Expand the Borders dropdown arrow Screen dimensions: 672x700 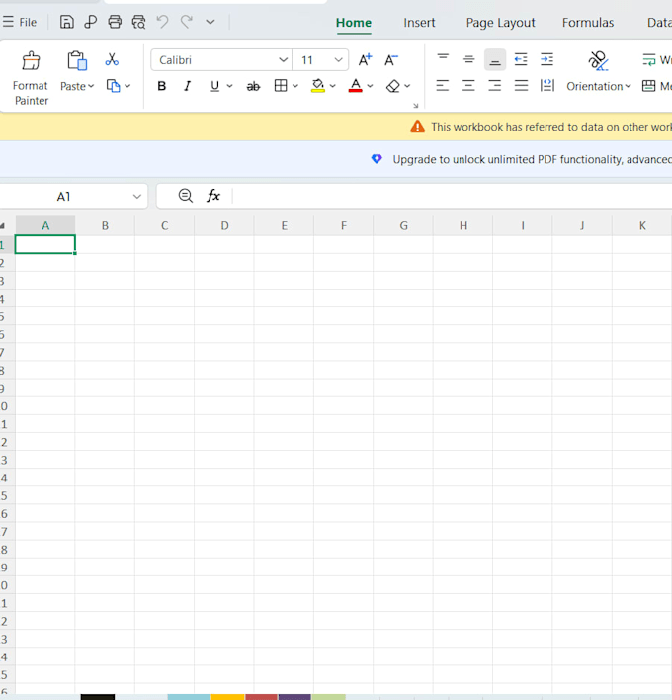pos(294,86)
